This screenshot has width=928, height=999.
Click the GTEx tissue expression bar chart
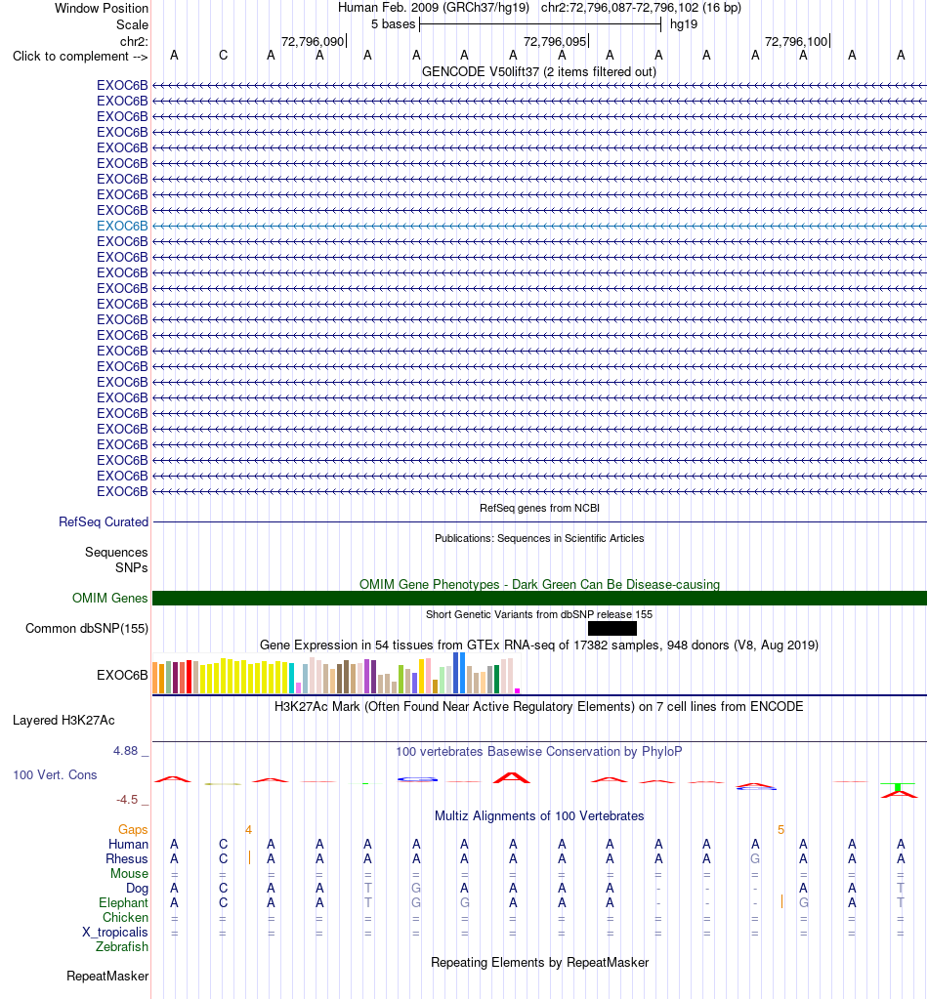click(337, 674)
